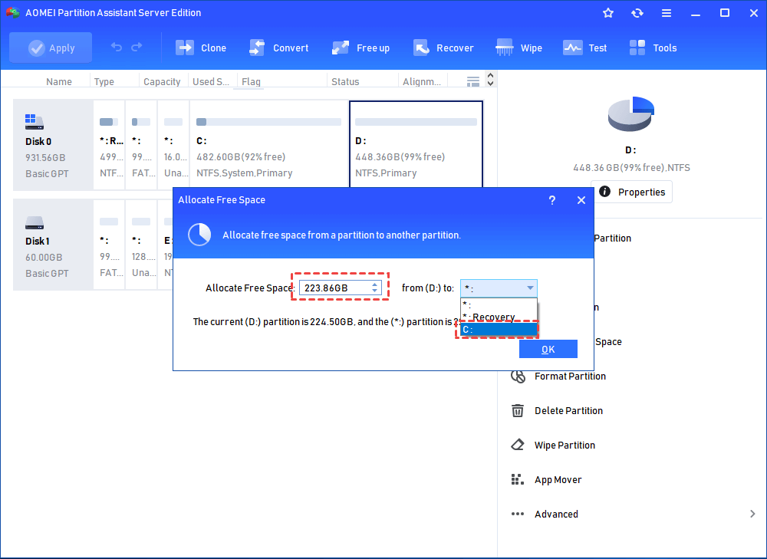Click the dialog pie chart icon

click(x=199, y=235)
